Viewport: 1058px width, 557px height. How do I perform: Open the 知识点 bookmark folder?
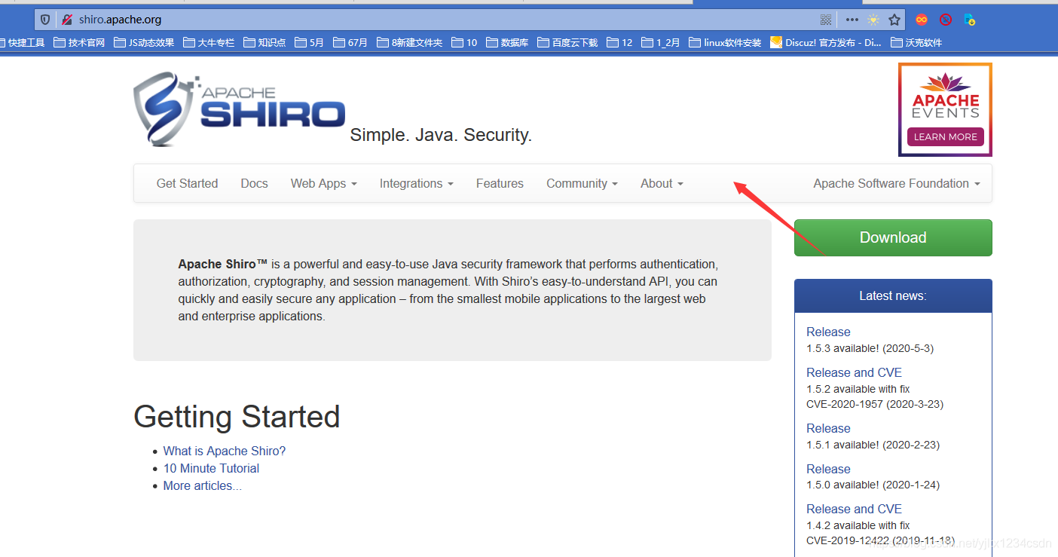264,43
